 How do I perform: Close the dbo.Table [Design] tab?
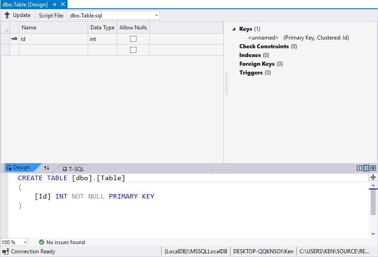click(x=63, y=4)
